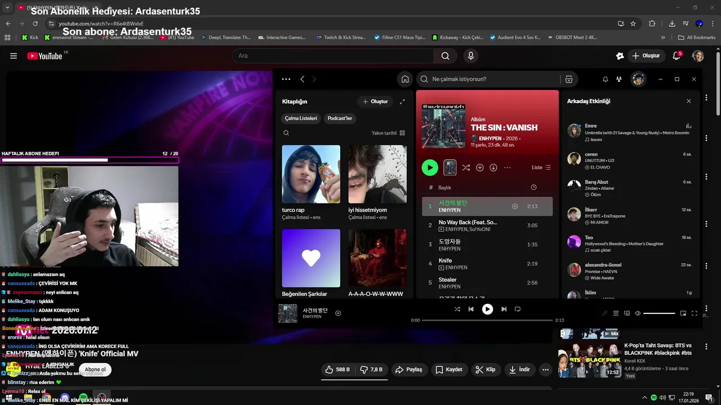
Task: Click the YouTube 'Oluştur' create button
Action: 646,56
